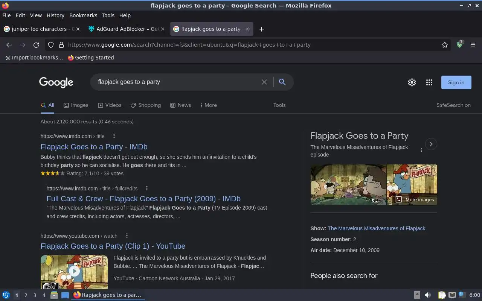The width and height of the screenshot is (482, 301).
Task: Open the file manager taskbar icon
Action: point(54,295)
